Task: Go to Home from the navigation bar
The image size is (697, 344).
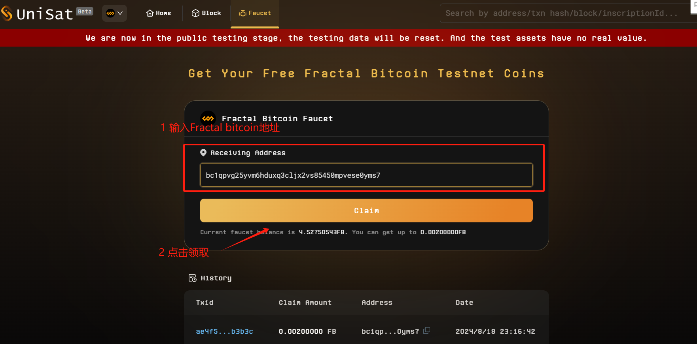Action: click(x=158, y=13)
